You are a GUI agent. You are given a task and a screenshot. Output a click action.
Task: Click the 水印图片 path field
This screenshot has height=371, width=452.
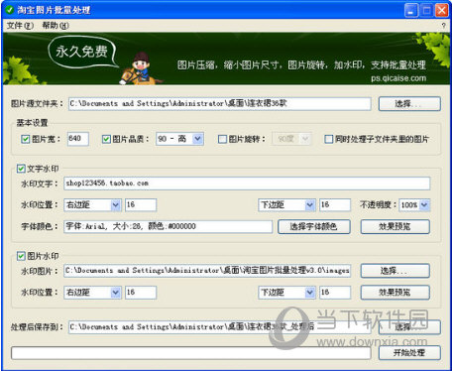(207, 271)
